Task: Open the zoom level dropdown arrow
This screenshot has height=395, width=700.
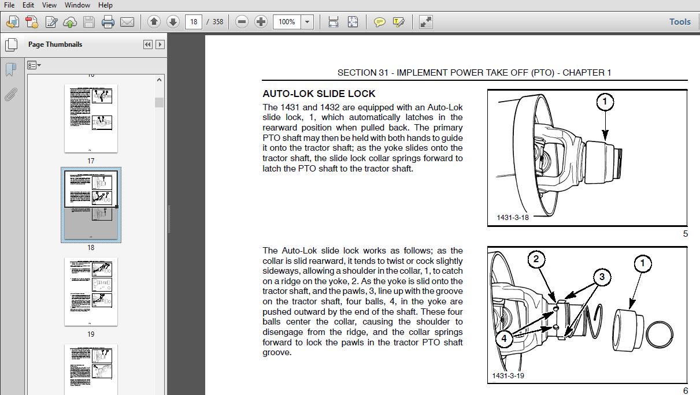Action: 308,22
